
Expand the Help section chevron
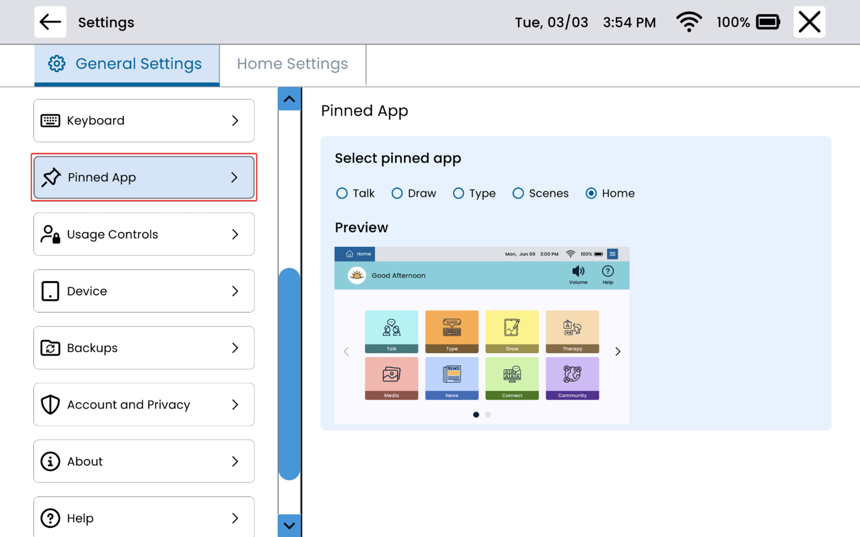point(235,518)
